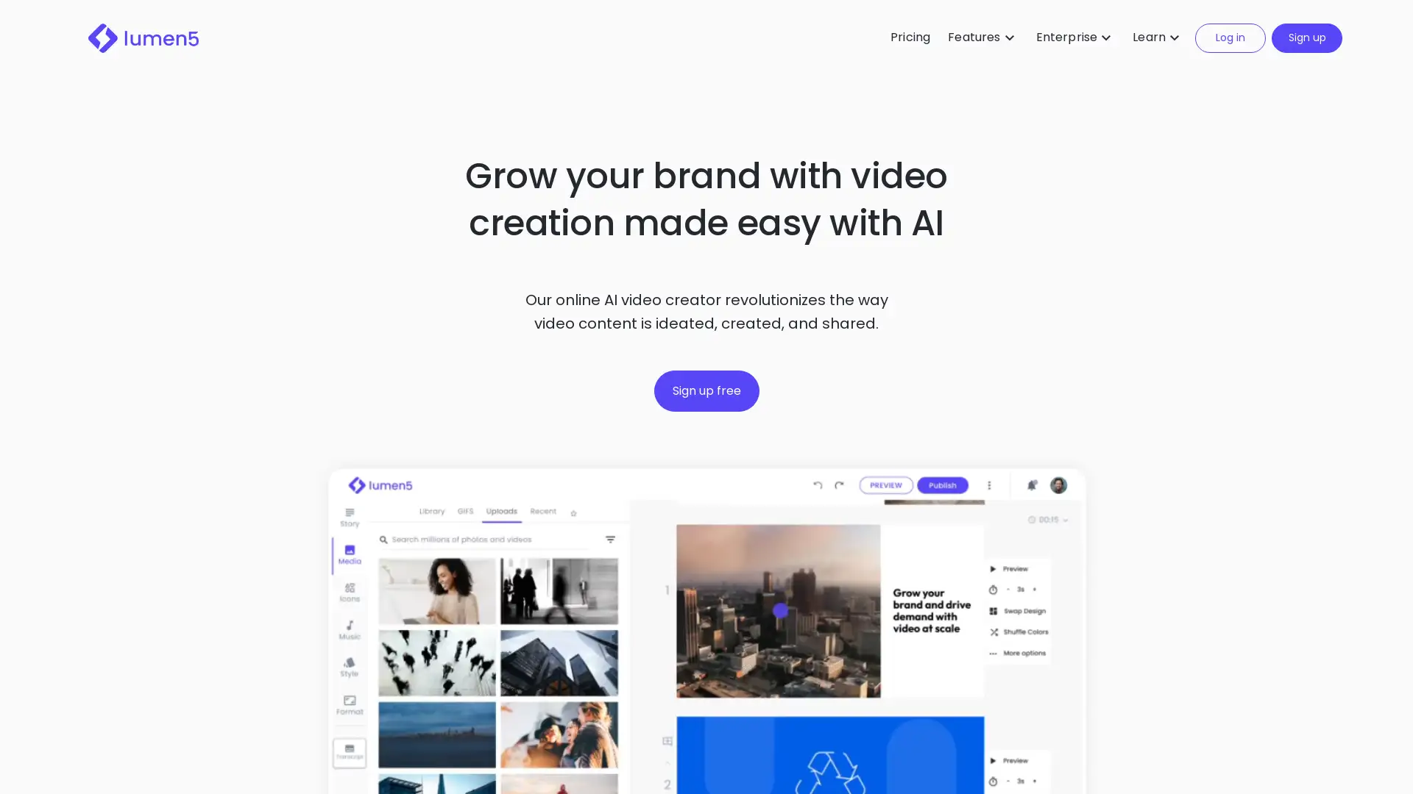Click the search photos and videos input field

coord(494,539)
